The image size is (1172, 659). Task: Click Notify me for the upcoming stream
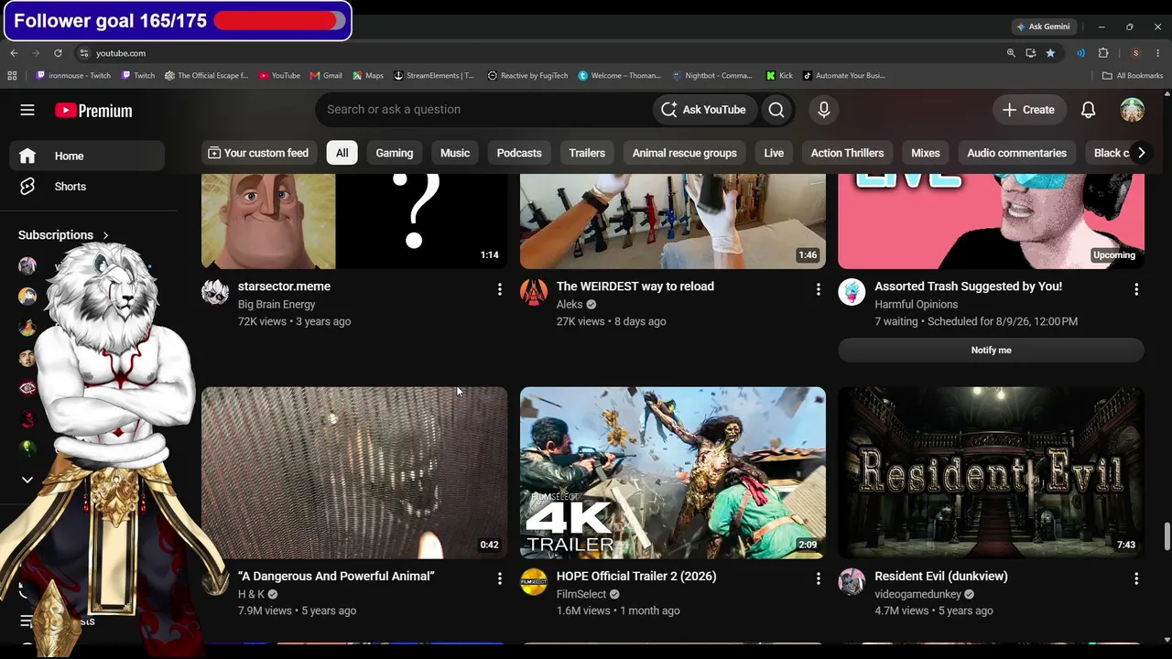(x=991, y=351)
